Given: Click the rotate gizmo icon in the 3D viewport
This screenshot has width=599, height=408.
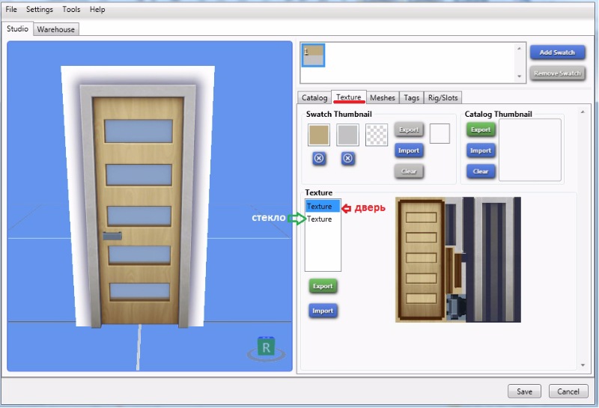Looking at the screenshot, I should pos(264,347).
